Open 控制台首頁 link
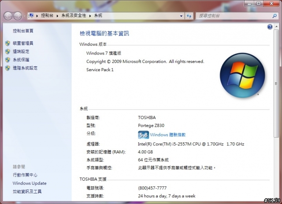The image size is (282, 204). point(23,31)
